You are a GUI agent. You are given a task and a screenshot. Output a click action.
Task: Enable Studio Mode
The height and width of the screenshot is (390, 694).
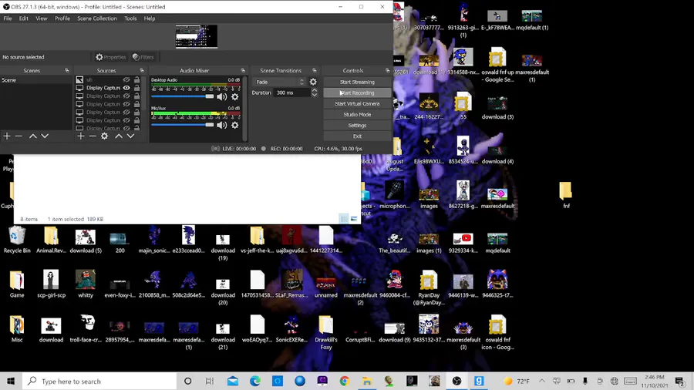click(357, 115)
